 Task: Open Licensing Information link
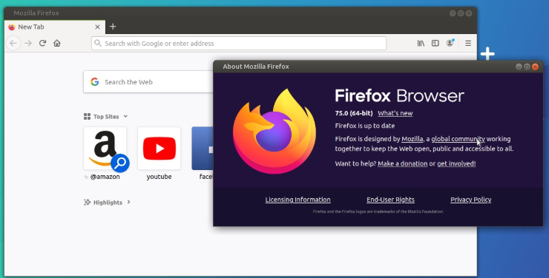[298, 200]
